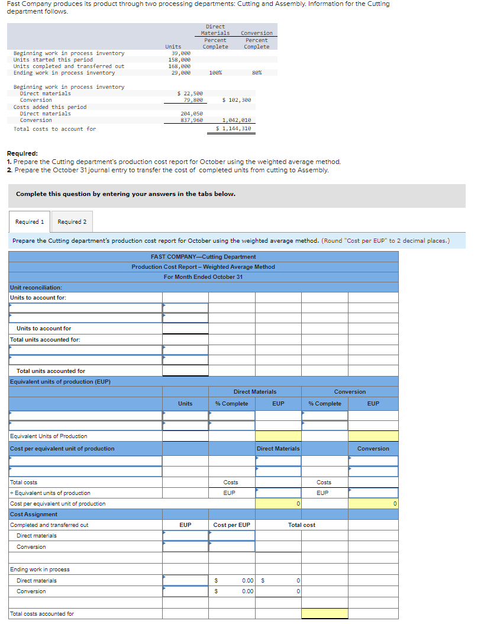
Task: Open the Conversion EUP dropdown under Completed and transferred out
Action: point(185,546)
